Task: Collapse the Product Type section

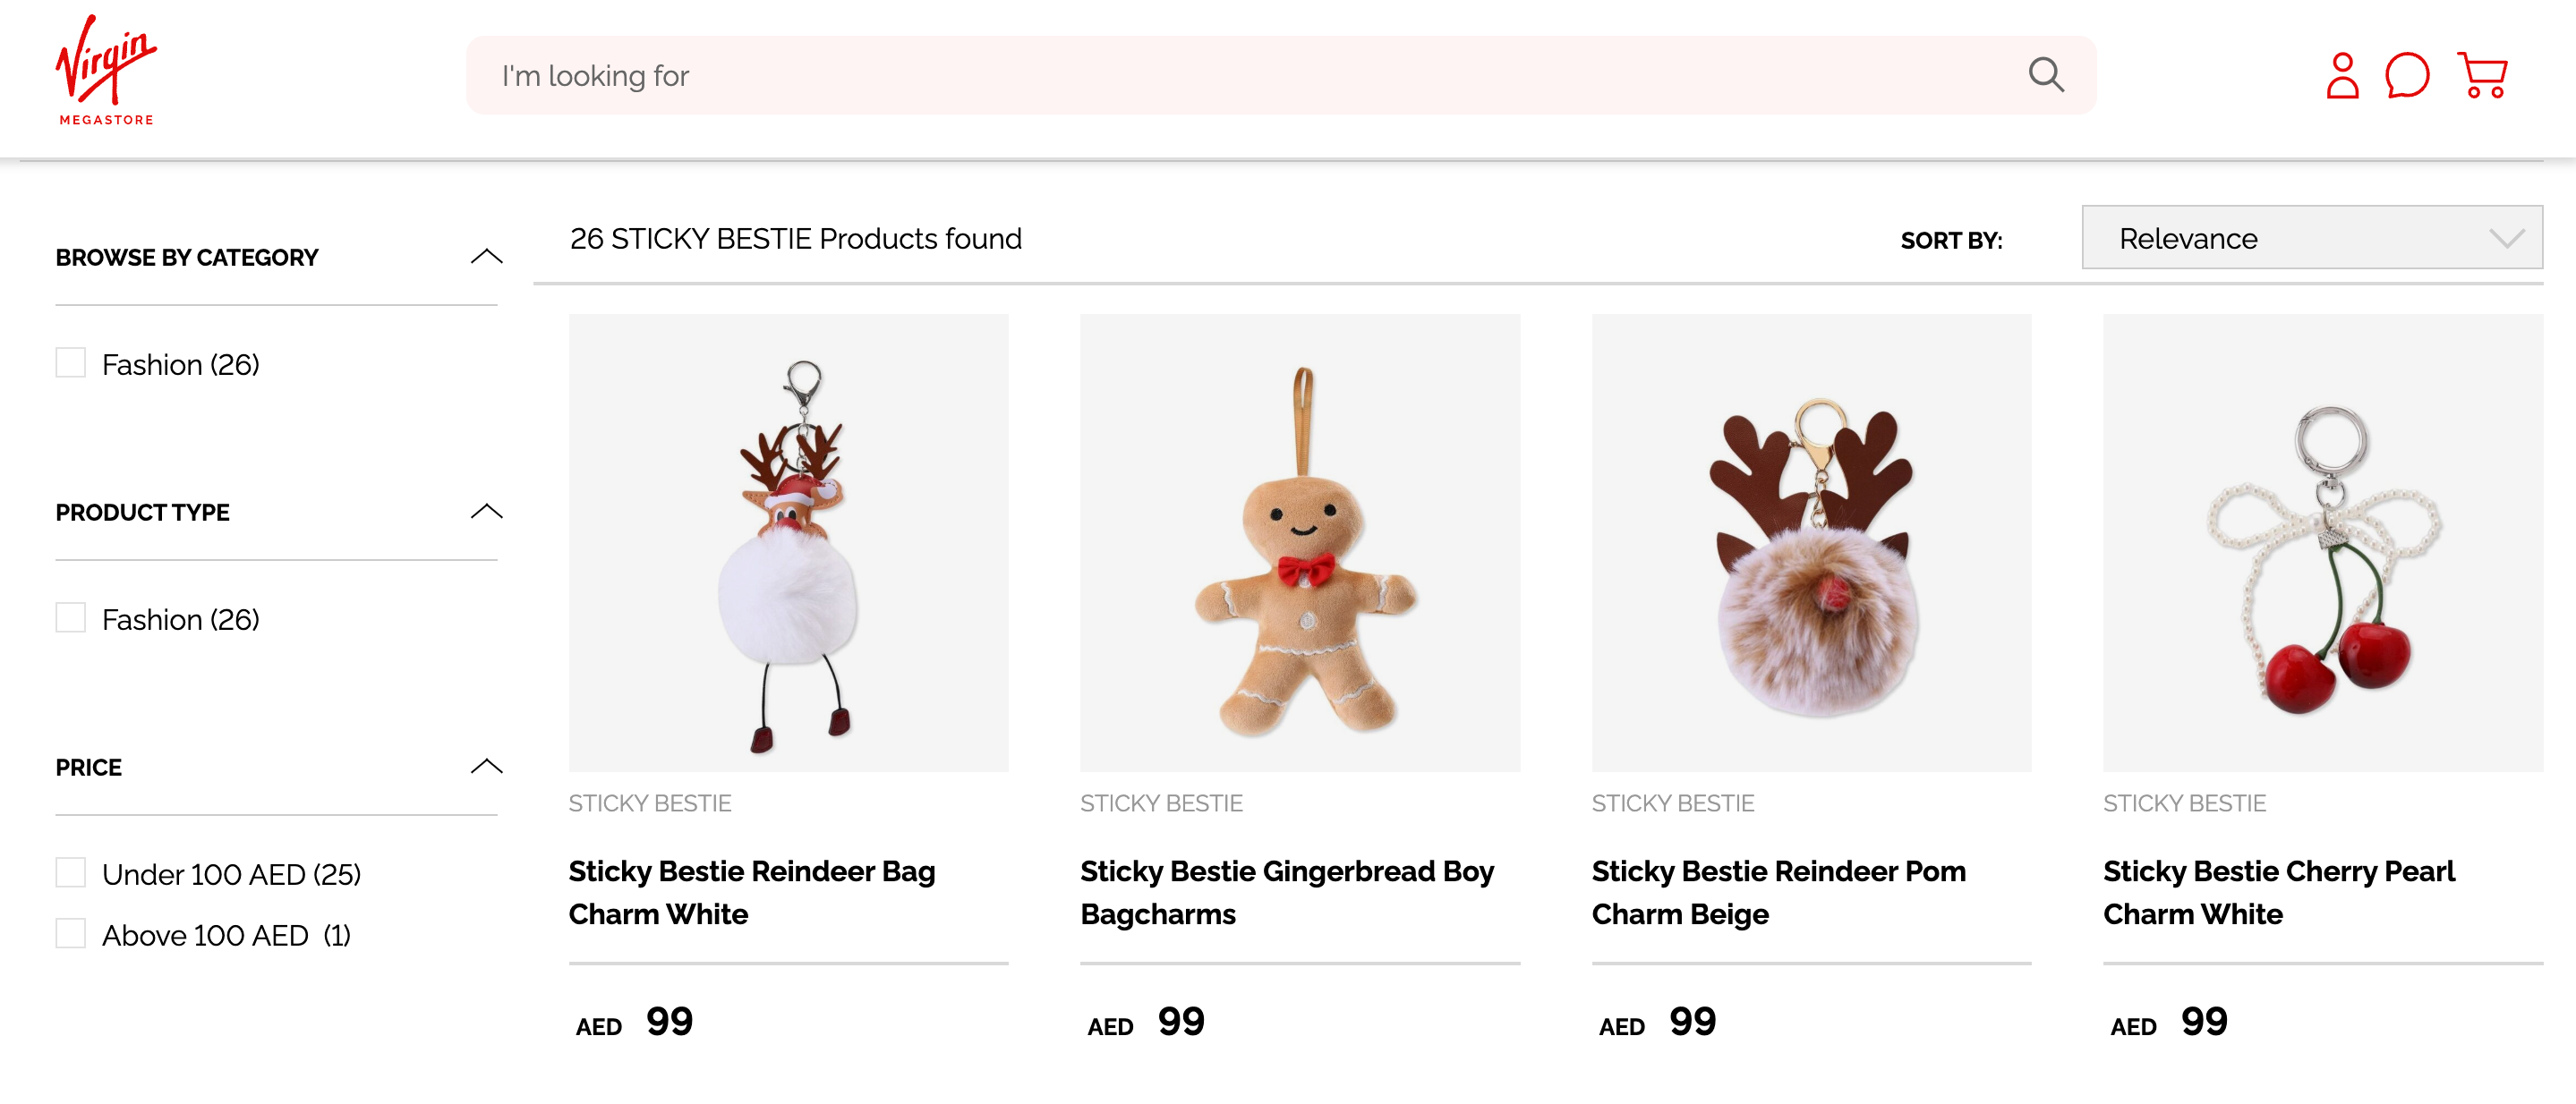Action: tap(487, 511)
